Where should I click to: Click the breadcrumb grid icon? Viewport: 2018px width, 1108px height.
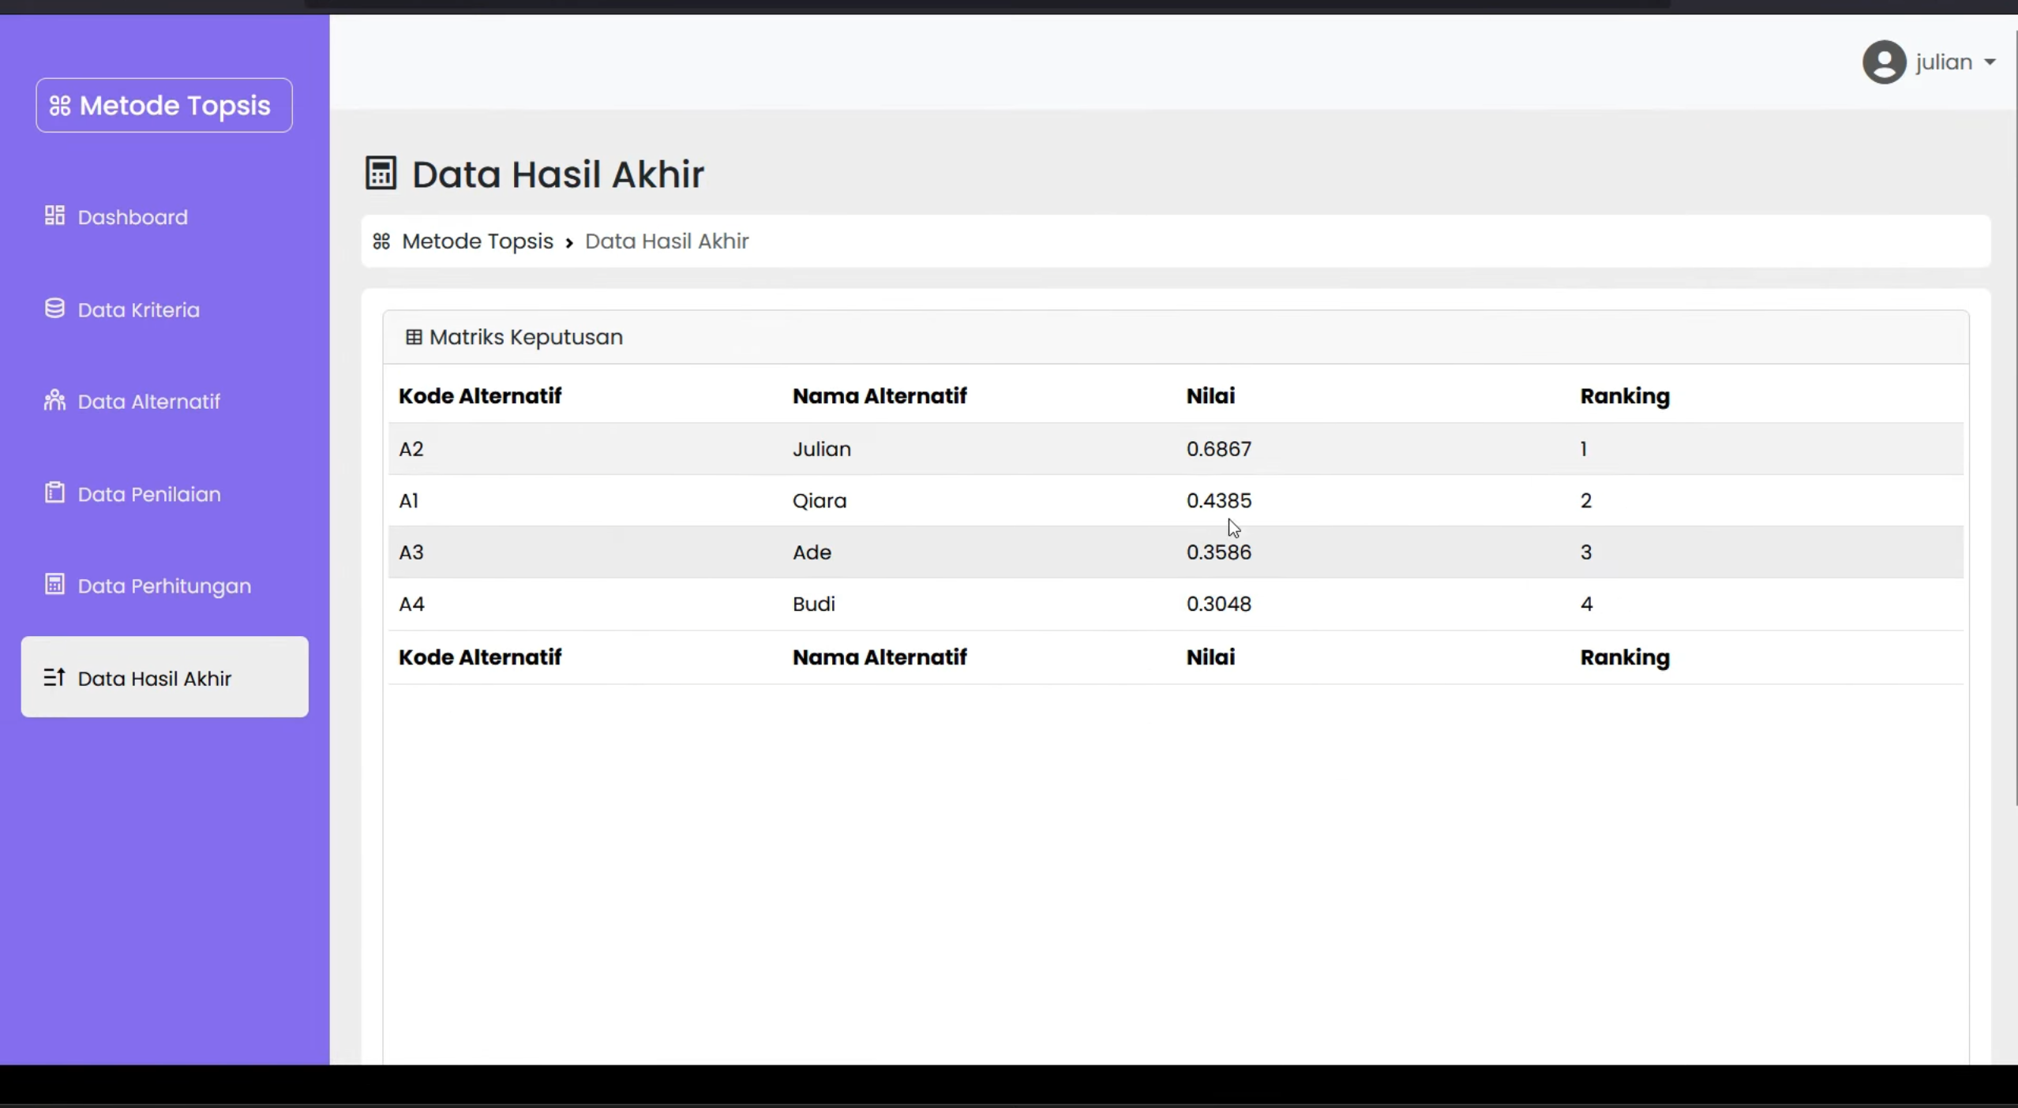click(381, 241)
